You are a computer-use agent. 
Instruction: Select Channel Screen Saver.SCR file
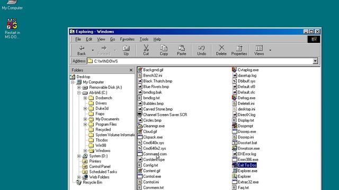point(165,115)
